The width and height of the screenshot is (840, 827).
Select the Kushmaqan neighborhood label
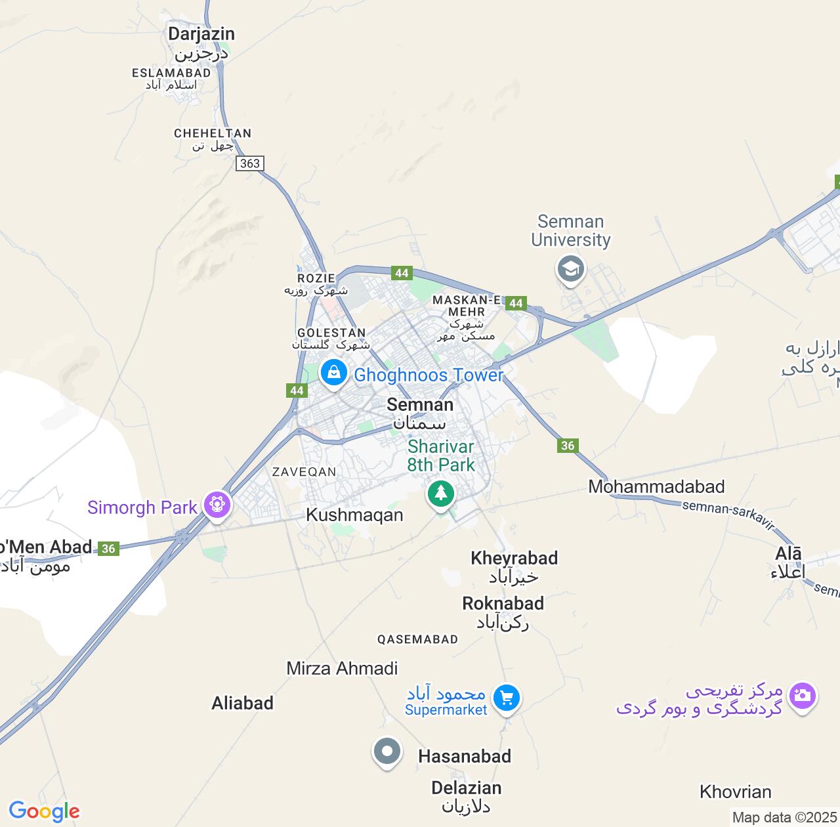354,515
